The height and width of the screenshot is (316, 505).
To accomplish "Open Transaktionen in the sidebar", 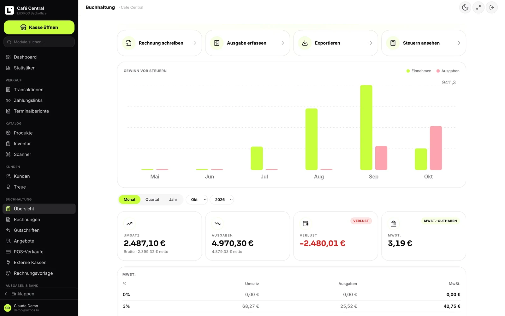I will (39, 90).
